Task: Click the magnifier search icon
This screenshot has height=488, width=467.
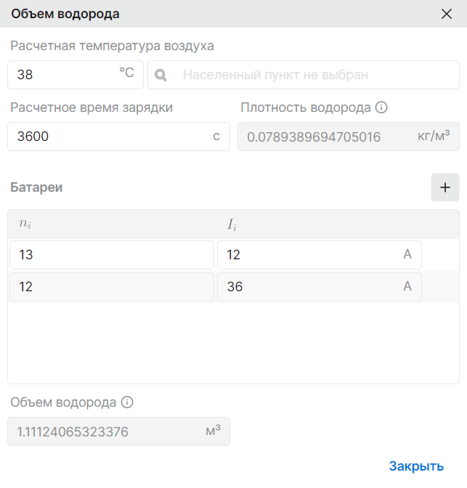Action: point(161,75)
